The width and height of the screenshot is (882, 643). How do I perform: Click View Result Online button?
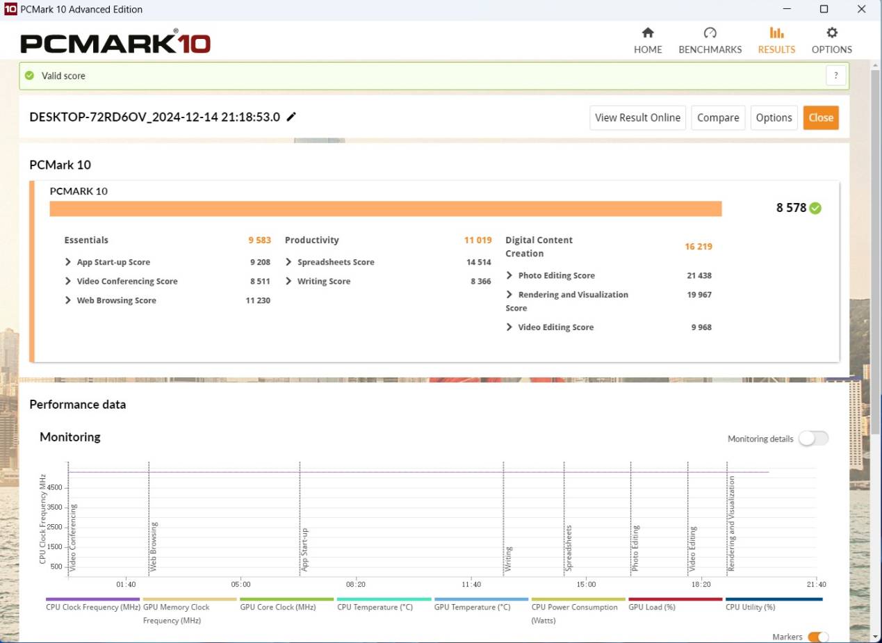click(x=637, y=117)
